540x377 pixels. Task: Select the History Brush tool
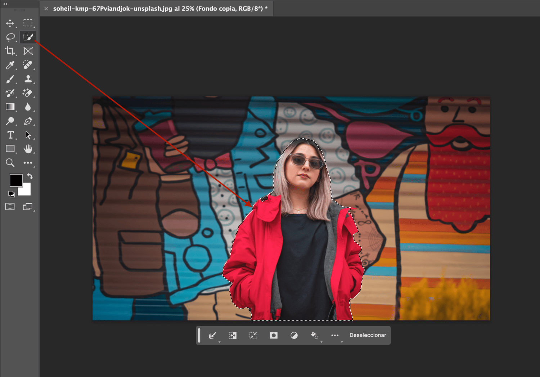(10, 93)
